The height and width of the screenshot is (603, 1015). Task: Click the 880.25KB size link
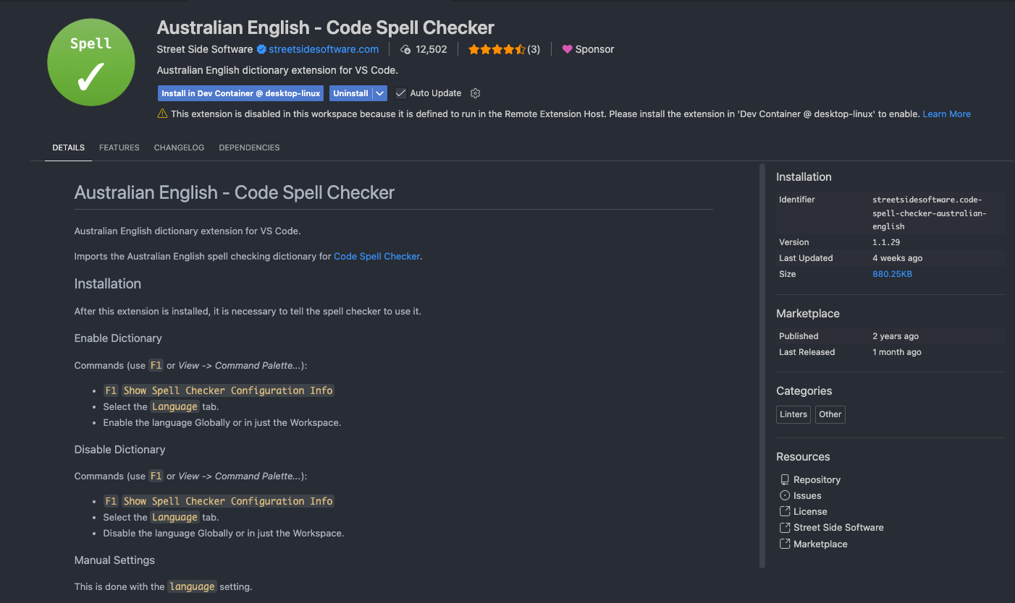(x=892, y=274)
